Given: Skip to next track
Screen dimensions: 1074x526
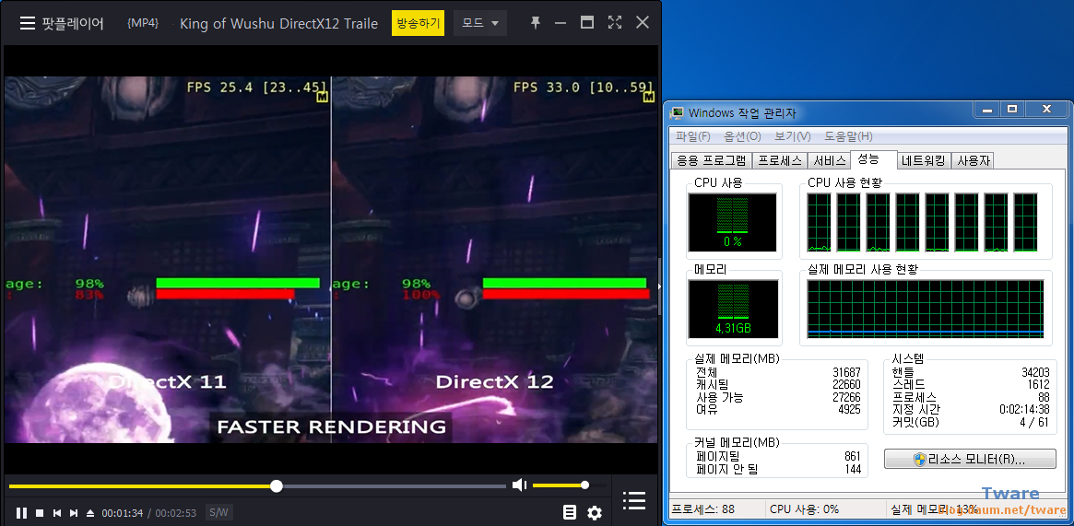Looking at the screenshot, I should point(74,512).
